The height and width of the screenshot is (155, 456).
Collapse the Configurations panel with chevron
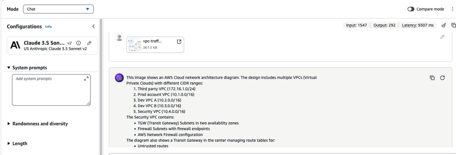(93, 26)
